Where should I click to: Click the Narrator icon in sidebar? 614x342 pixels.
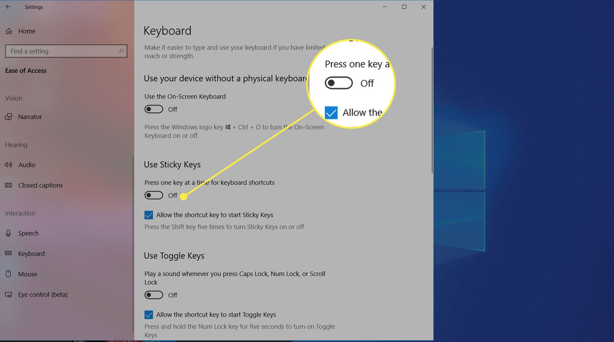coord(9,117)
